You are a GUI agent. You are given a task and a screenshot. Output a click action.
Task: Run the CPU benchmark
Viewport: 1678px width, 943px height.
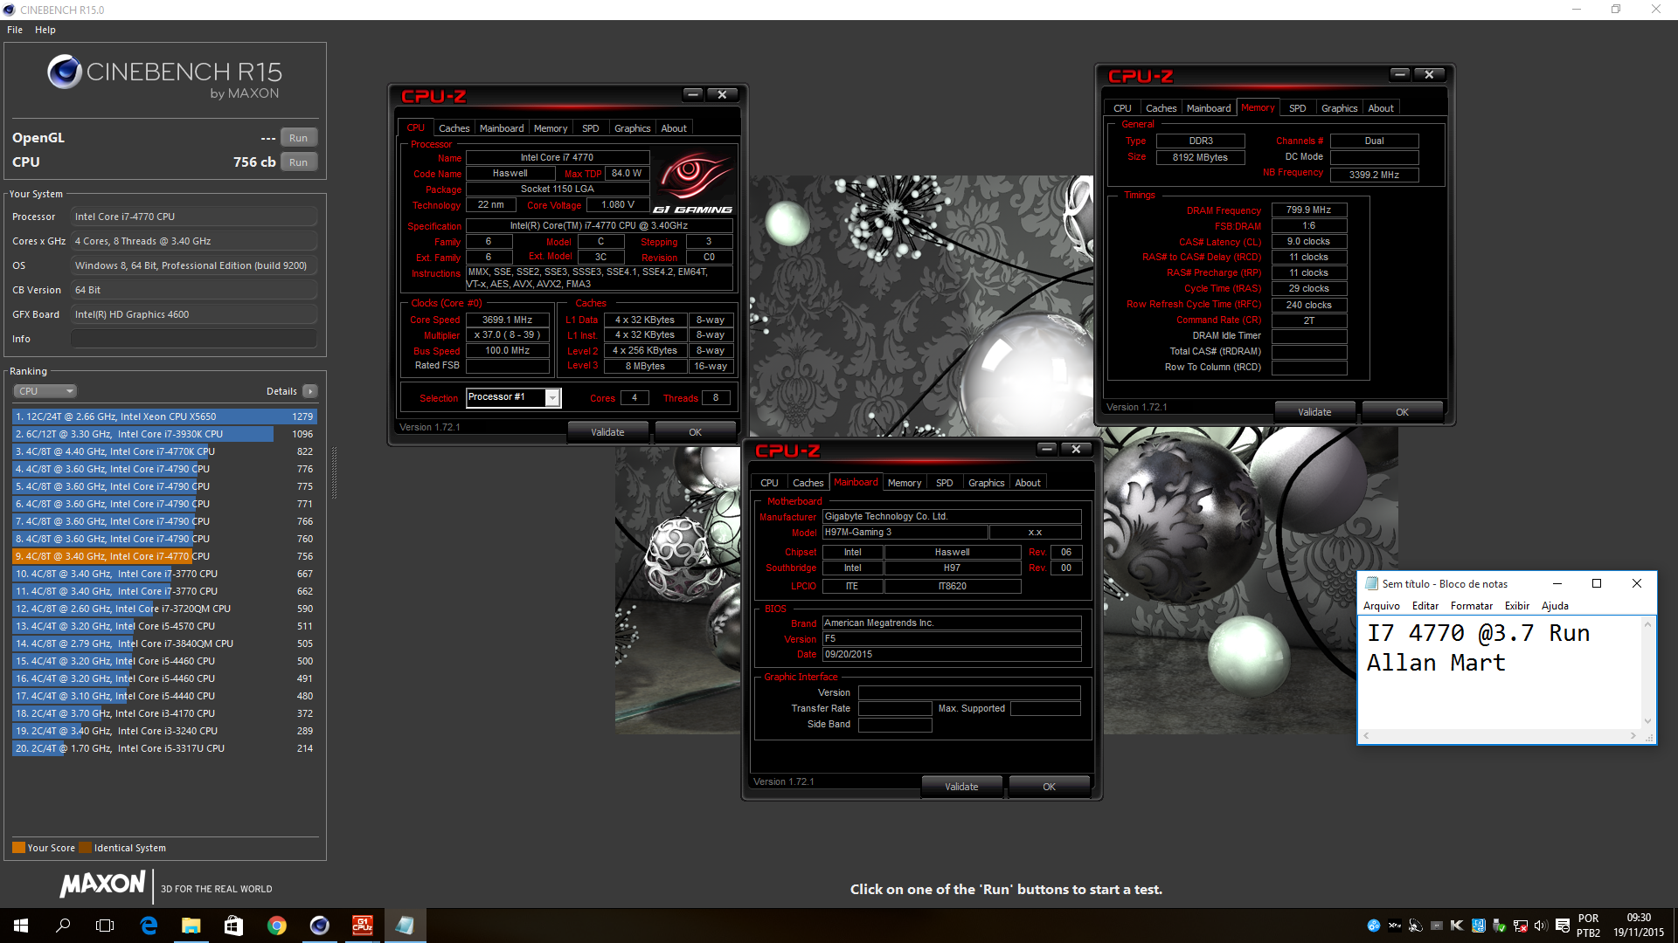tap(298, 162)
